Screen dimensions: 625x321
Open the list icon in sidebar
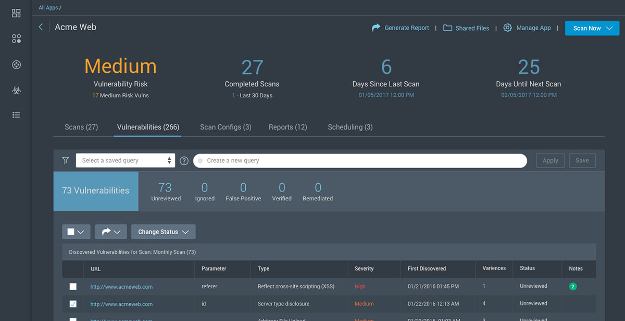click(16, 115)
